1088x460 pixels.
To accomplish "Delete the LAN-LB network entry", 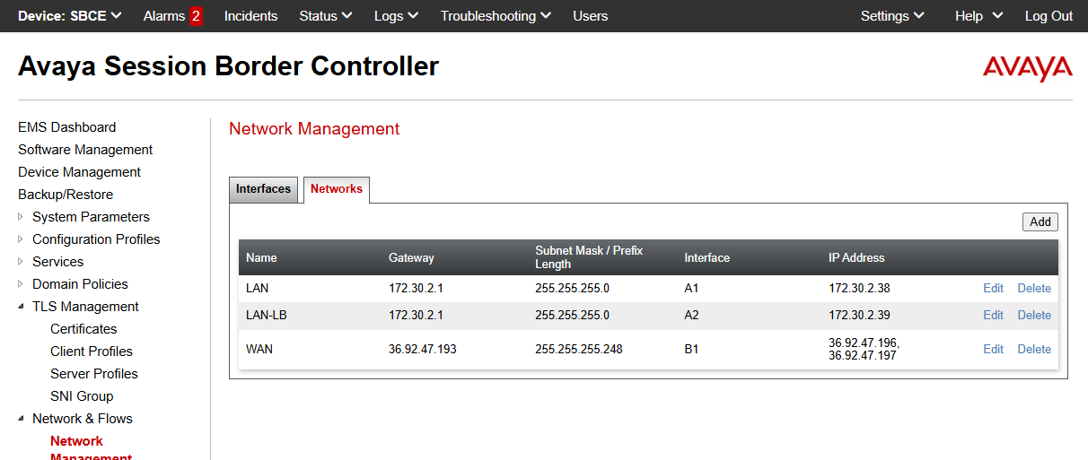I will click(x=1033, y=316).
